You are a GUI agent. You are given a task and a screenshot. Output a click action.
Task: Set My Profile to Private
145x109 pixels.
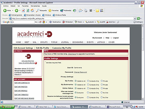(102, 81)
